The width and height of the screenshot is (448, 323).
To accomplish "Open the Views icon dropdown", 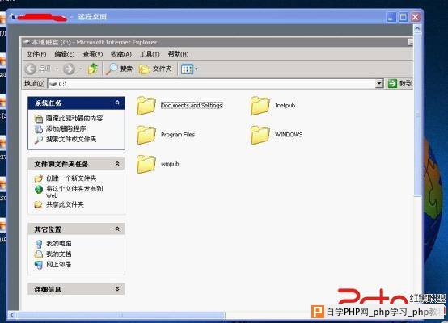I will pyautogui.click(x=189, y=69).
